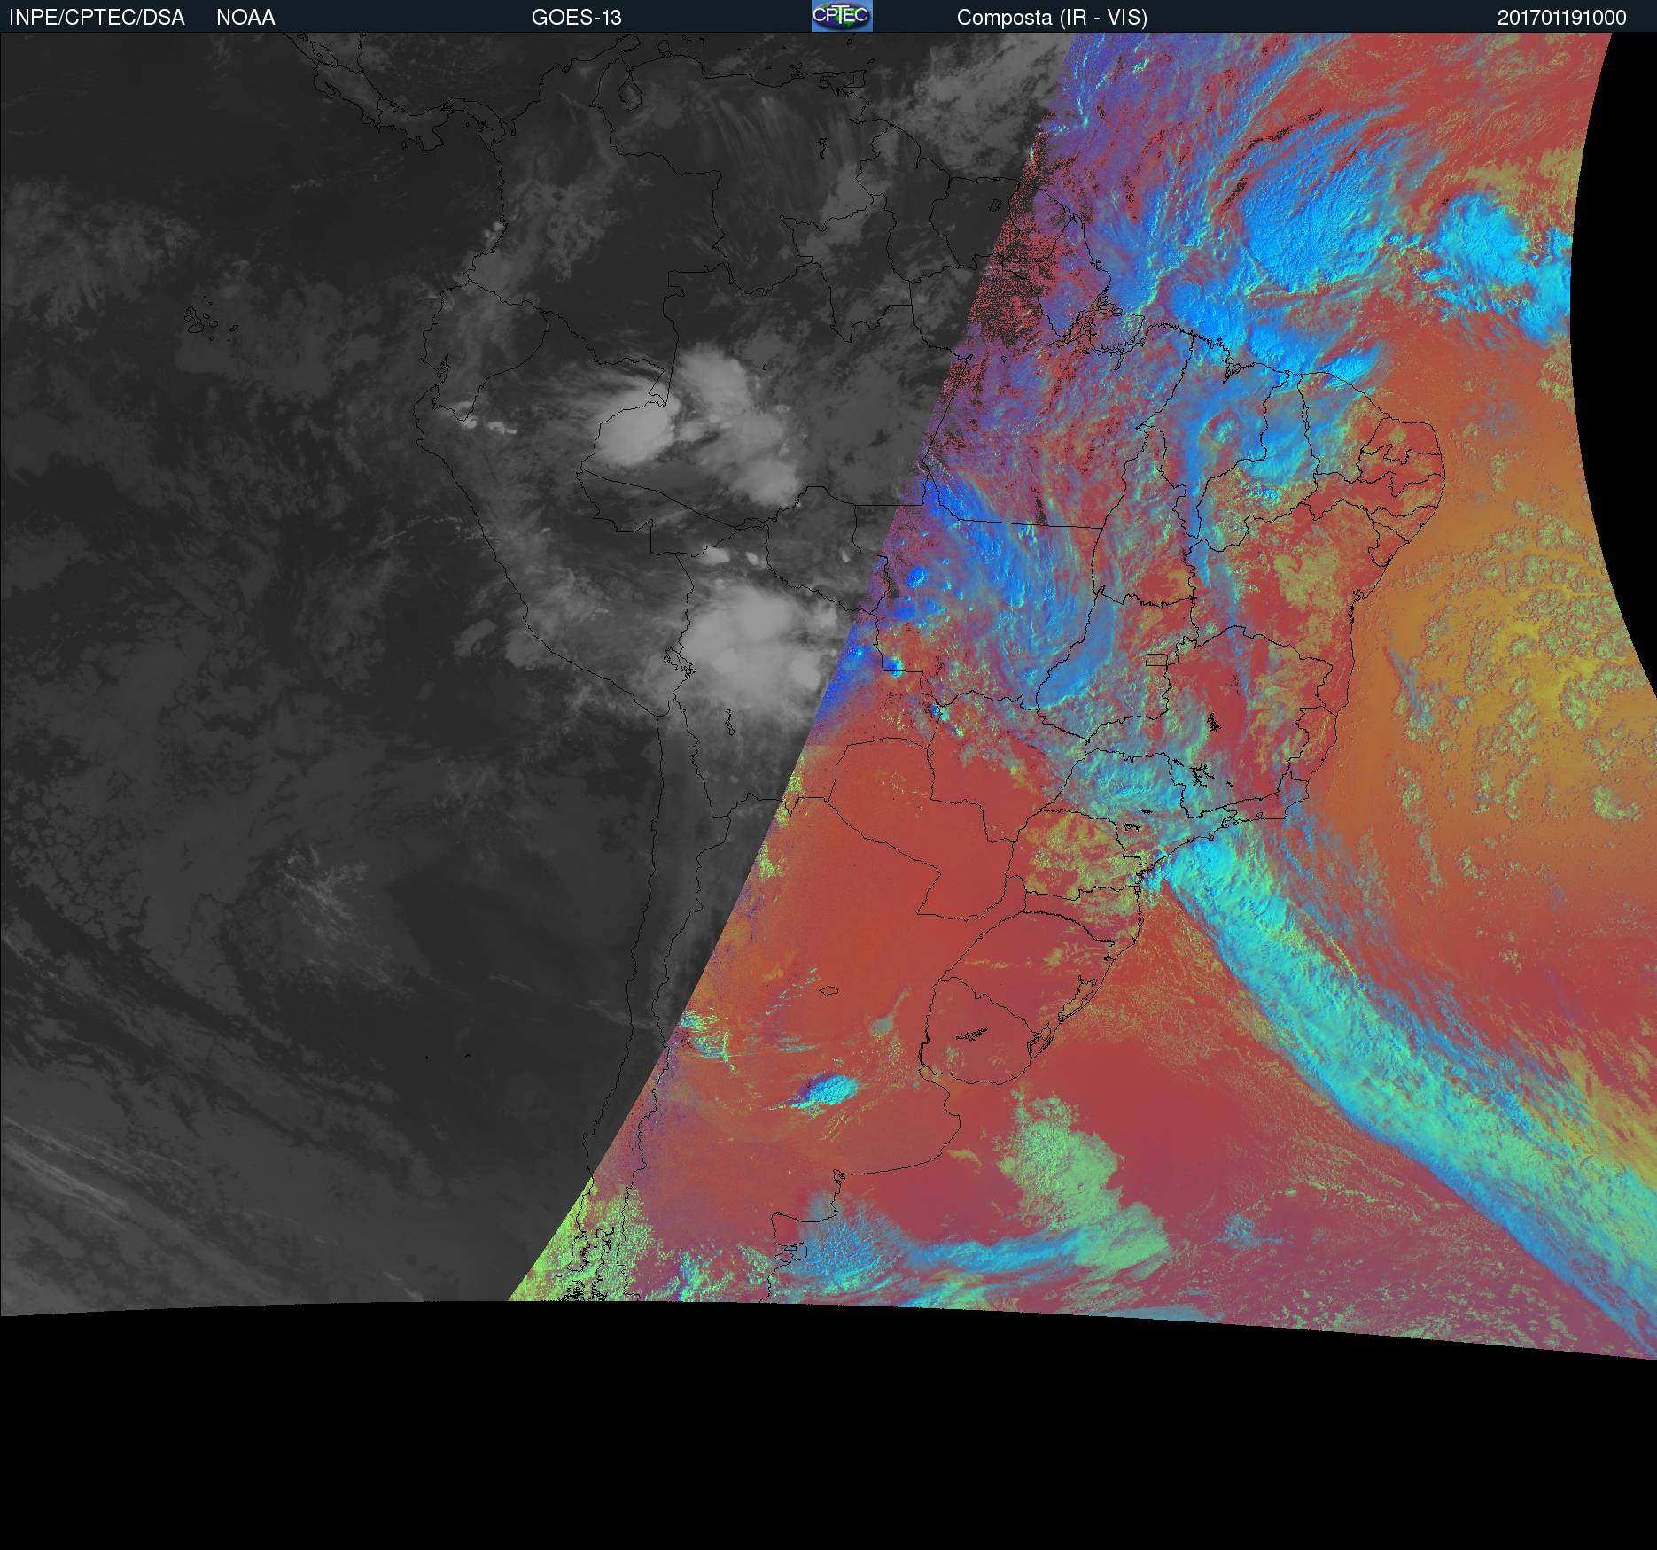This screenshot has height=1550, width=1657.
Task: Click the NOAA label in the header
Action: click(x=245, y=18)
